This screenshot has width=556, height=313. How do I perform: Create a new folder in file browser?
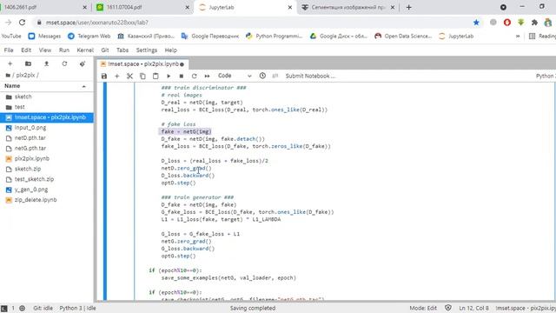click(x=28, y=63)
